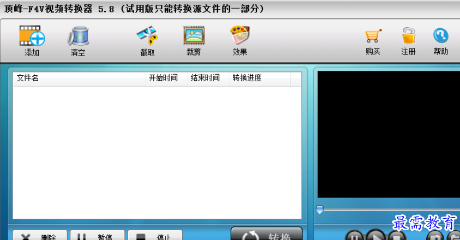
Task: Start conversion with the 转换 button
Action: pos(267,234)
